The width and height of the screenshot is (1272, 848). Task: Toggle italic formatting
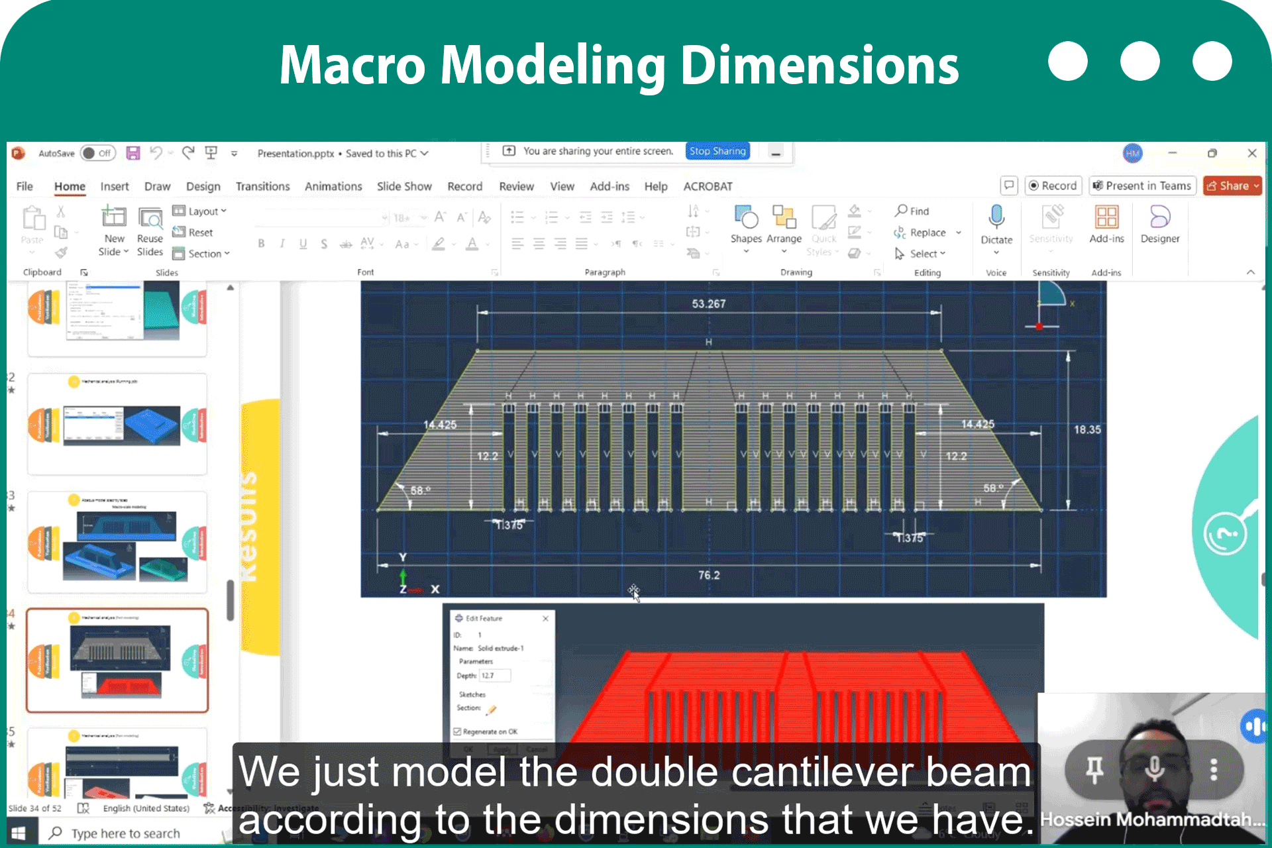282,244
